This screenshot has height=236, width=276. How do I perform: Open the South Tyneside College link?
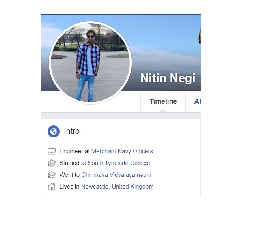pyautogui.click(x=119, y=163)
